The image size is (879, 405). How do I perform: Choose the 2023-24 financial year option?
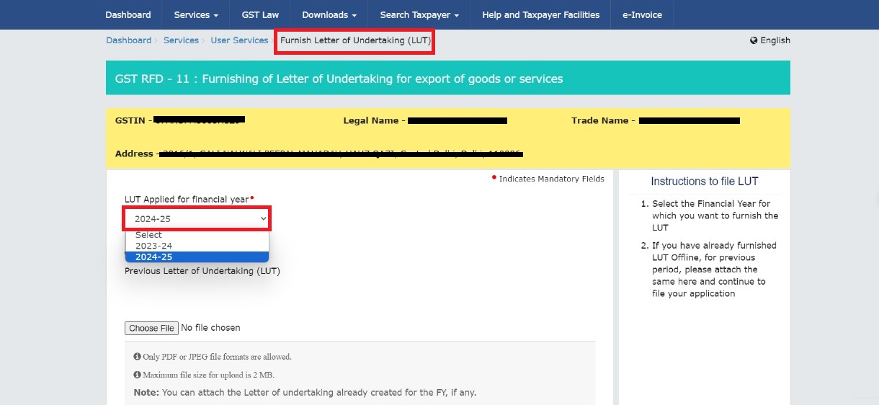(x=153, y=246)
